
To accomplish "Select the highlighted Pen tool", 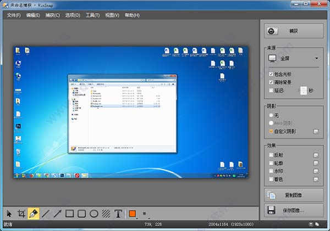I will coord(34,213).
